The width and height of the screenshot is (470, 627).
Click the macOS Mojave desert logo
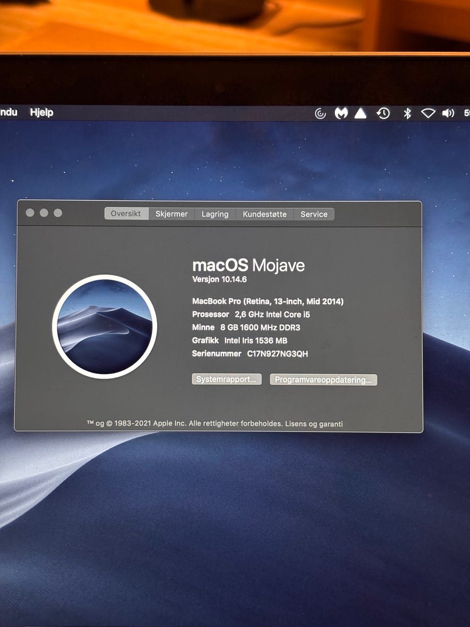point(105,327)
